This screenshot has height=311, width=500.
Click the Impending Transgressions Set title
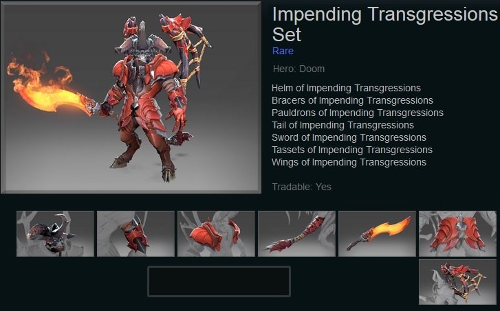point(384,25)
